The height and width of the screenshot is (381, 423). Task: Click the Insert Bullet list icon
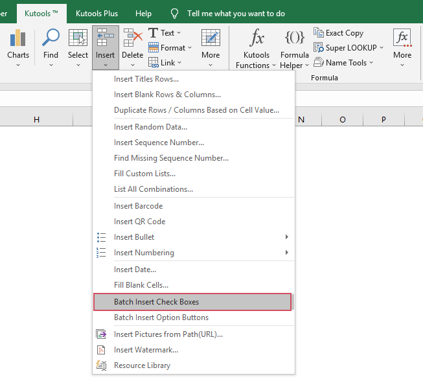point(101,237)
